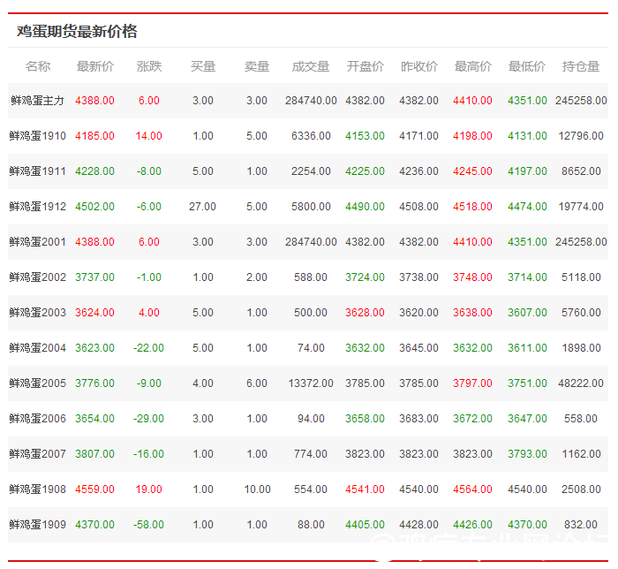Click trade volume 5800.00 for 鲜鸡蛋1912

(x=311, y=207)
